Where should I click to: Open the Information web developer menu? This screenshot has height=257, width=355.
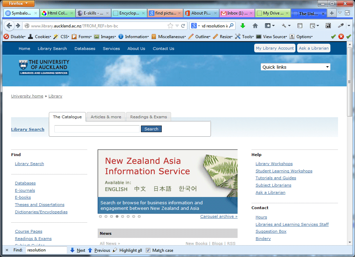point(134,36)
